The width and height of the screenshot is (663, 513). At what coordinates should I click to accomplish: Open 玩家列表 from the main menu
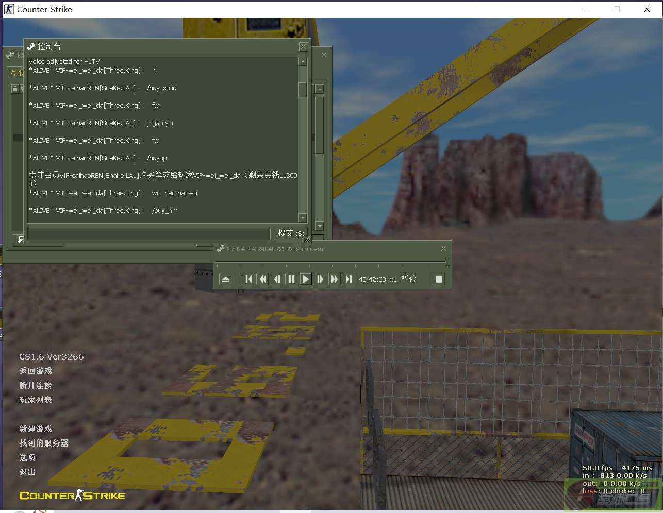coord(36,400)
